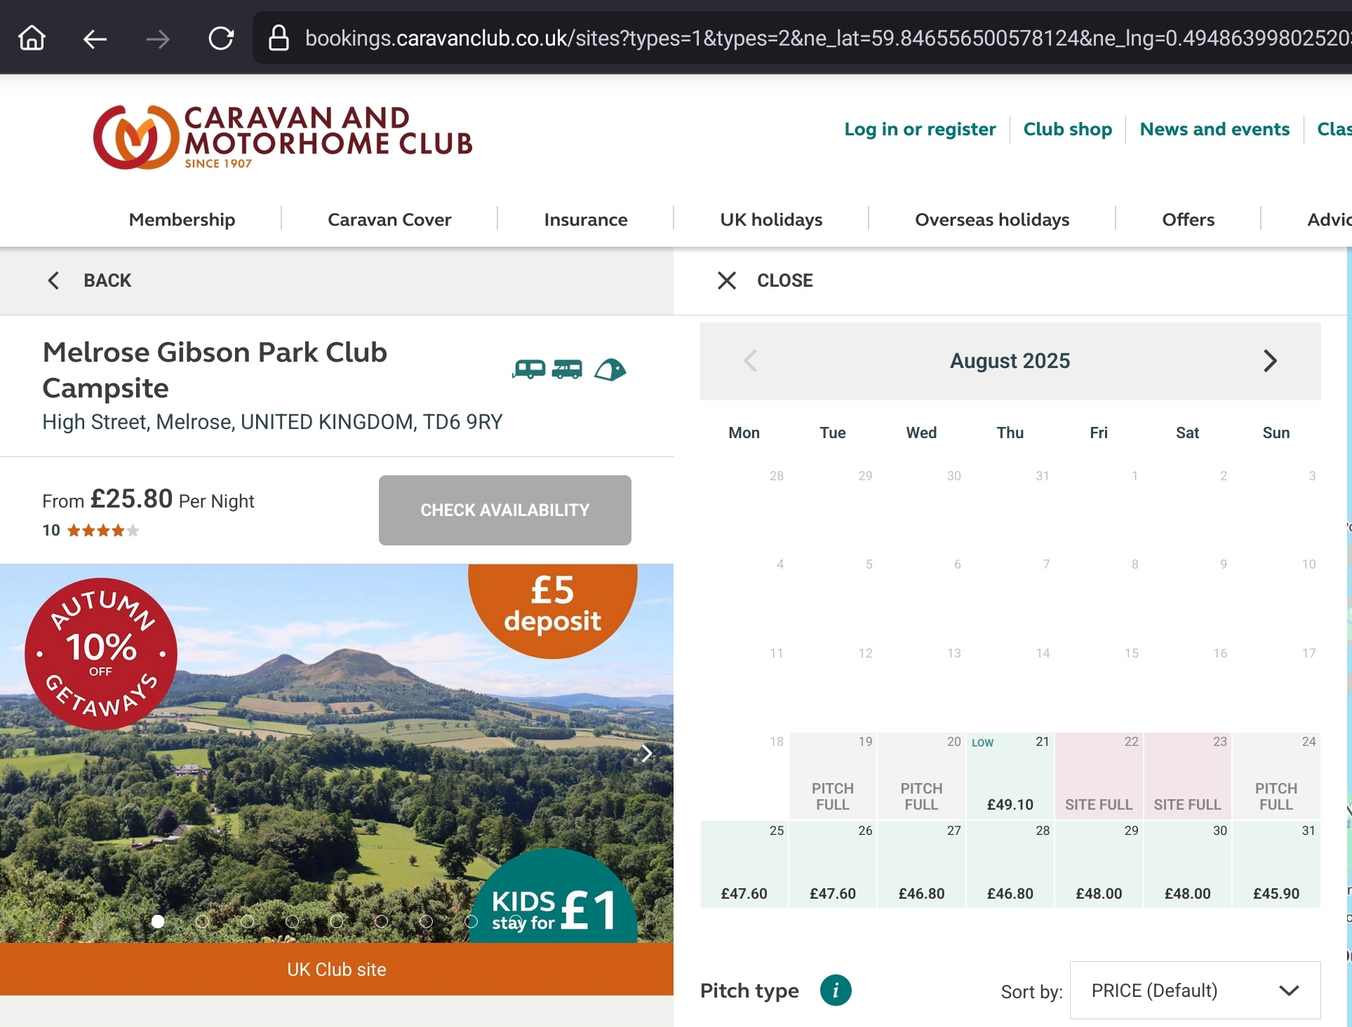Select the first image carousel dot
Image resolution: width=1352 pixels, height=1027 pixels.
coord(158,921)
